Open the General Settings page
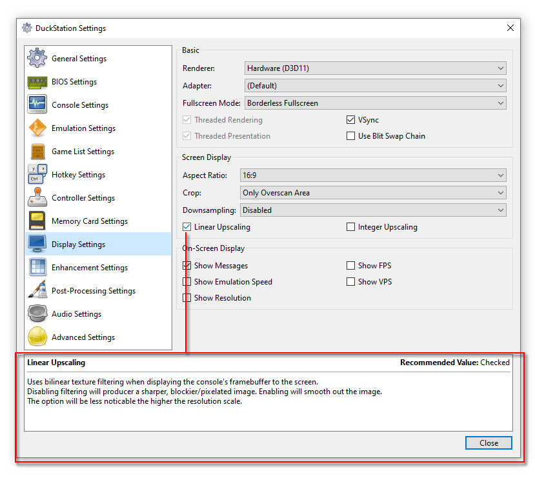Image resolution: width=535 pixels, height=478 pixels. point(79,59)
